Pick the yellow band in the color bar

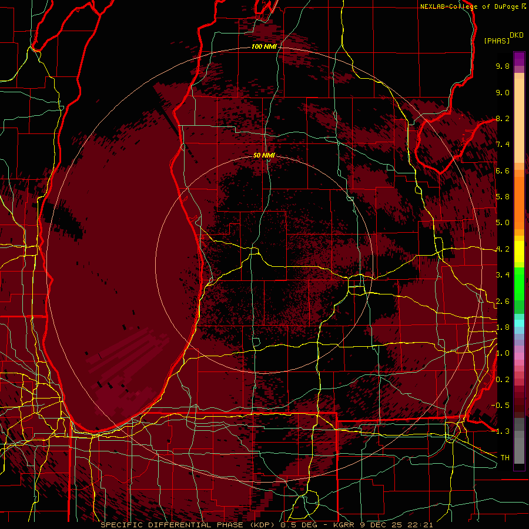tap(519, 252)
